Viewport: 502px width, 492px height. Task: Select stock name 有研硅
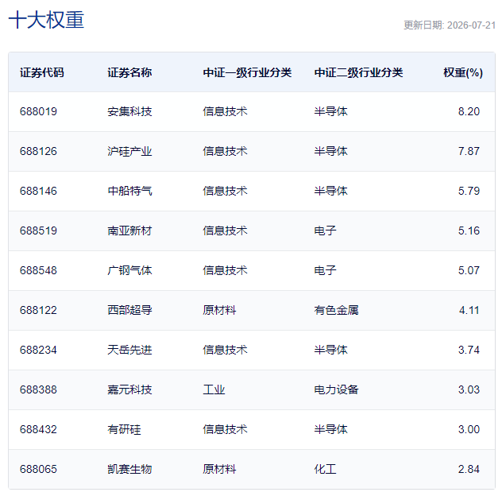(124, 429)
